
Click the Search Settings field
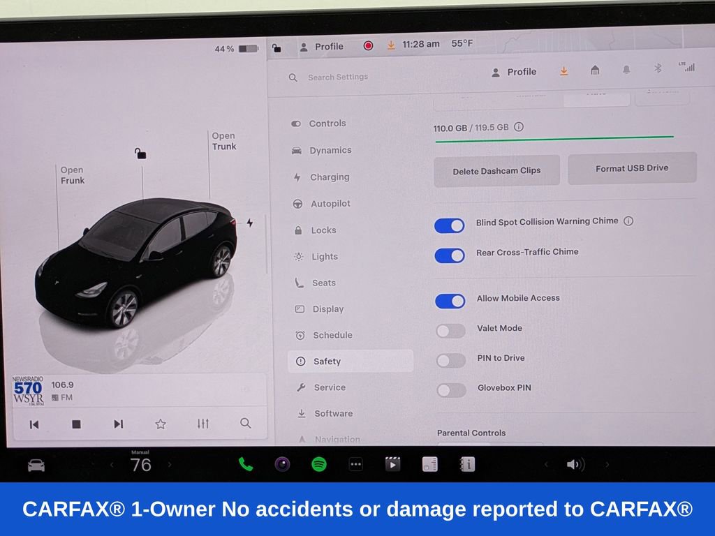tap(337, 77)
